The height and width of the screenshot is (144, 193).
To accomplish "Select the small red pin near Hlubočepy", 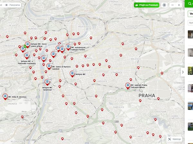I will coord(22,117).
